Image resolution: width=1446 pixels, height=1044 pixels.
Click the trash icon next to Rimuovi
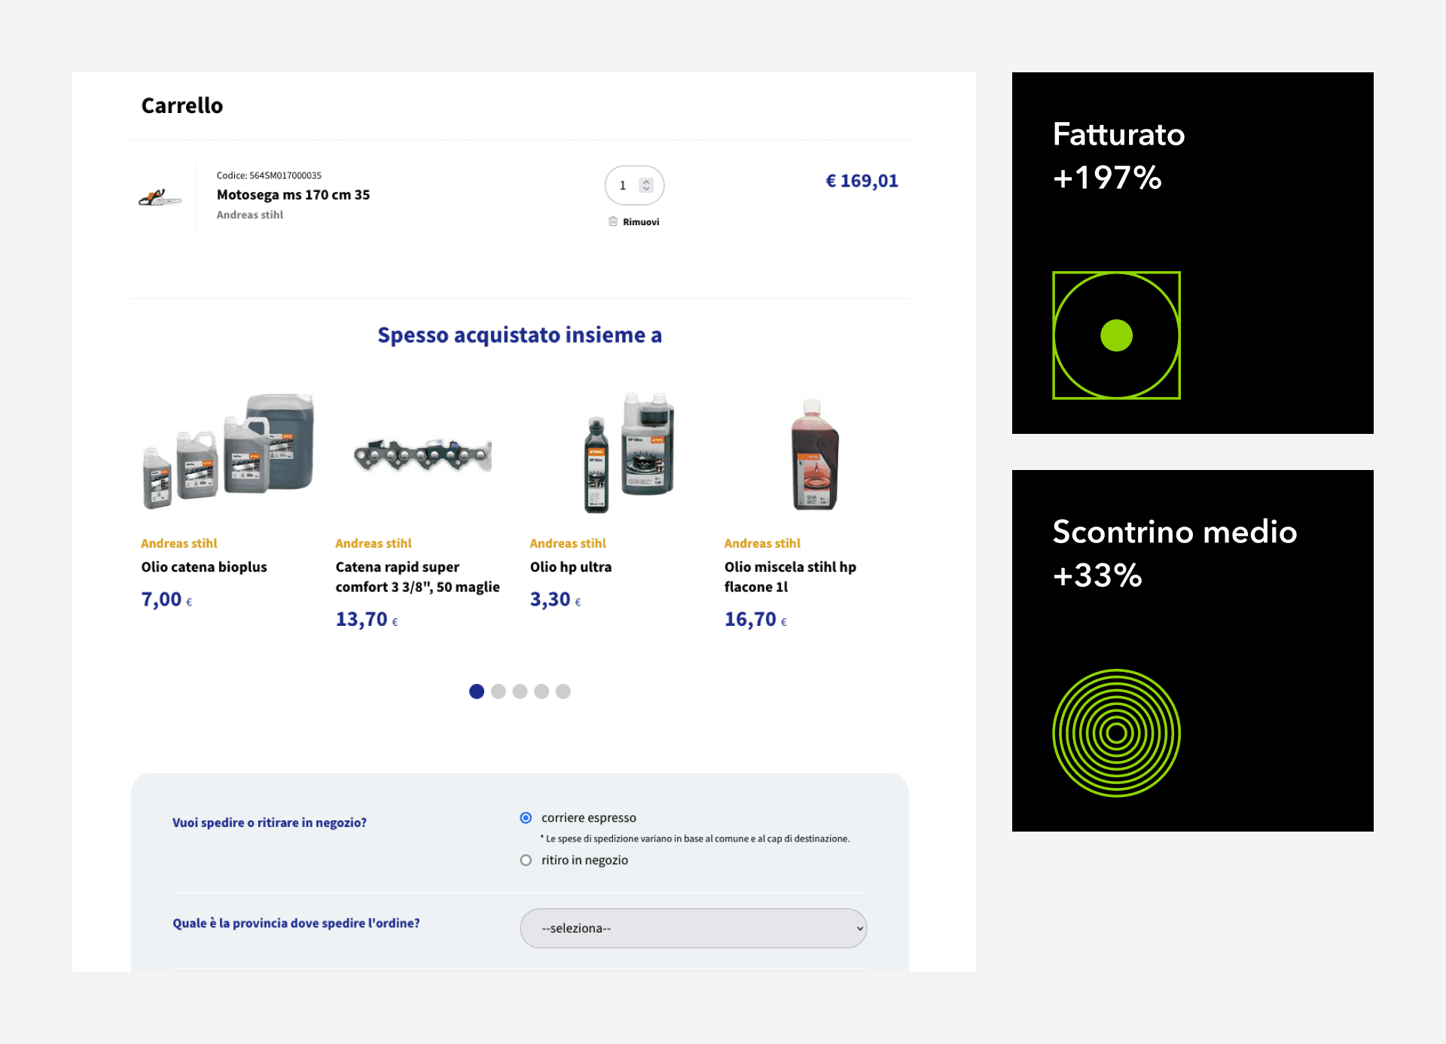[x=613, y=221]
